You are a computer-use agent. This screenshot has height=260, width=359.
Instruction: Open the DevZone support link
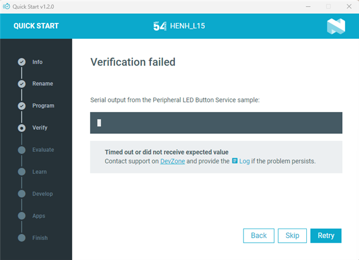point(173,161)
